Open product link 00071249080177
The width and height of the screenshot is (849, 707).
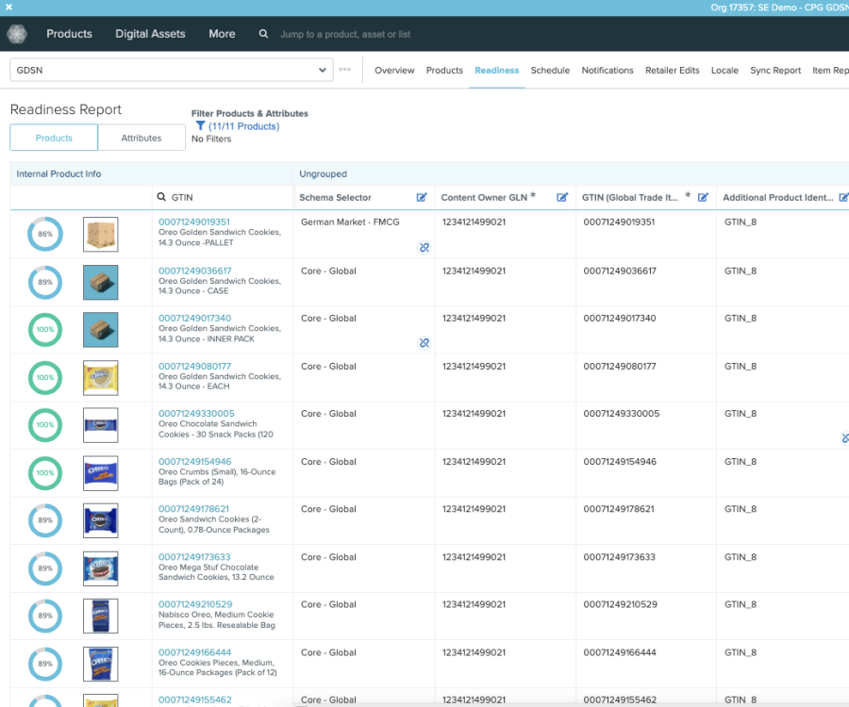194,366
